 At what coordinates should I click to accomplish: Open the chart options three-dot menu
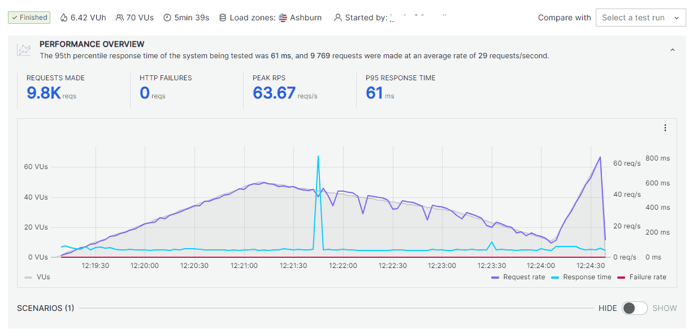(x=665, y=128)
